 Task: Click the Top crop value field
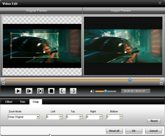73,117
